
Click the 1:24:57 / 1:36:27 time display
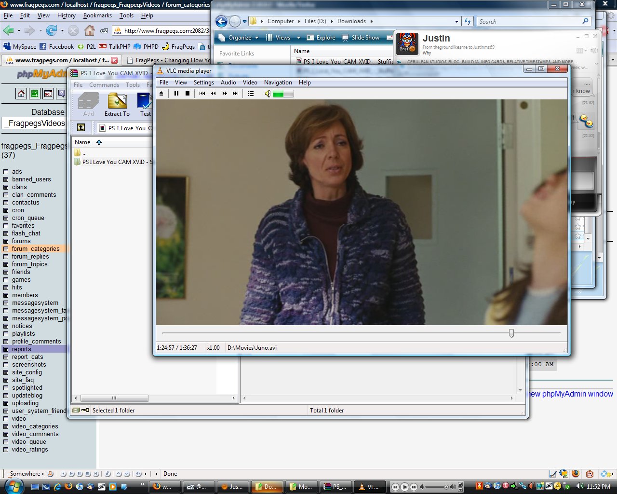coord(177,347)
